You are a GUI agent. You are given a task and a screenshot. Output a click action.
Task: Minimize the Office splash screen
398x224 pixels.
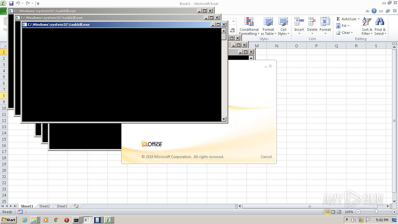click(266, 66)
